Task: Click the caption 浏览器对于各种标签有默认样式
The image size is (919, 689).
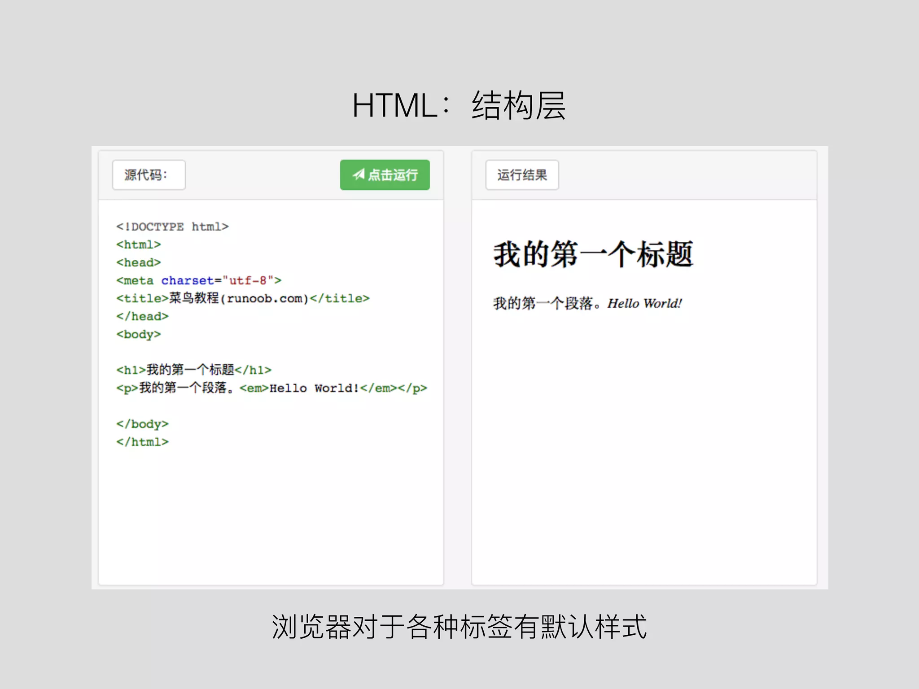Action: click(x=459, y=627)
